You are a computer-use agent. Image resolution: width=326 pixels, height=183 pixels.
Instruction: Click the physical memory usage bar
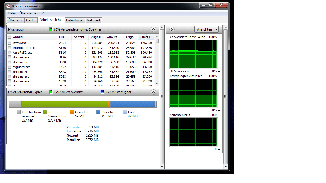[x=83, y=104]
